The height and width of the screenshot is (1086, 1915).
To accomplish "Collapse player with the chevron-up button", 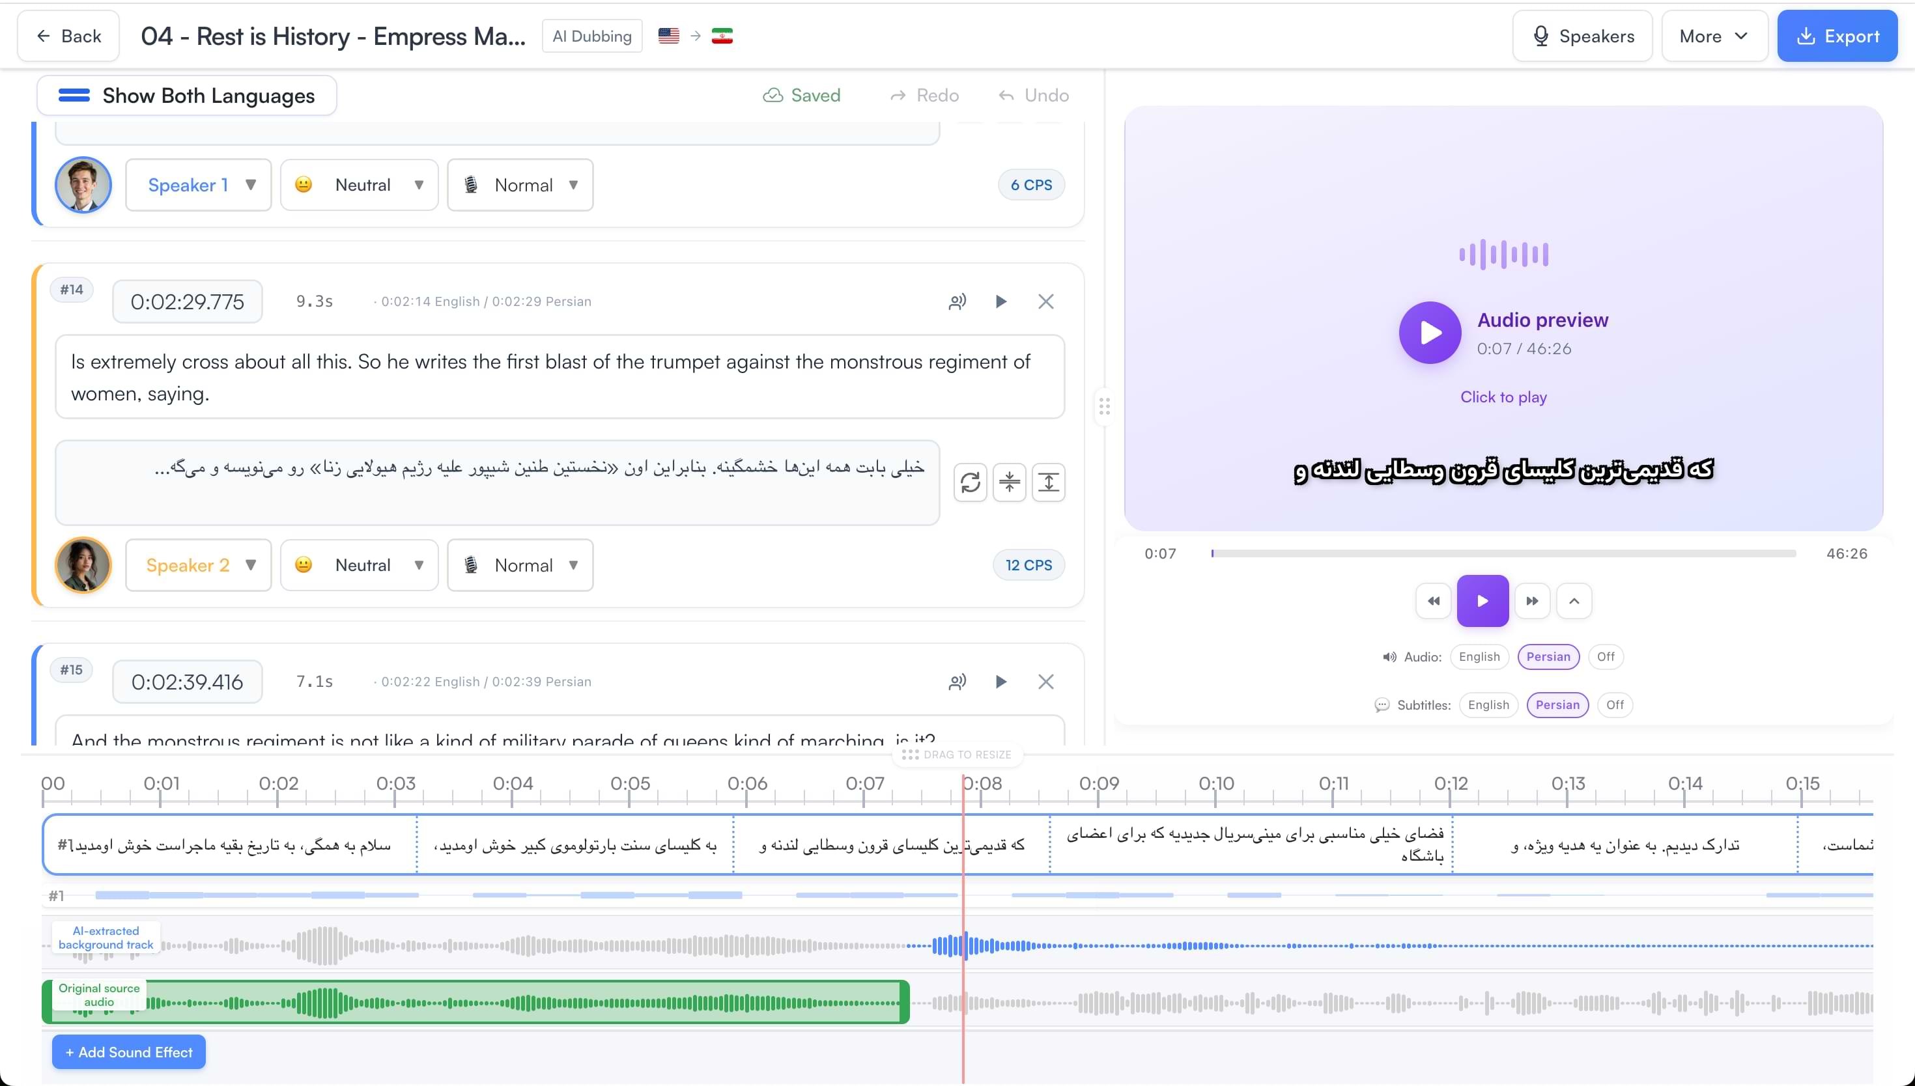I will 1574,601.
